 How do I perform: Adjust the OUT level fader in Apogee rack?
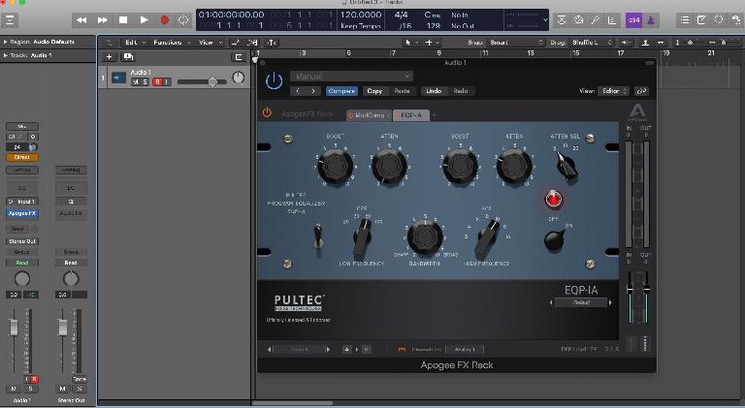[x=646, y=290]
